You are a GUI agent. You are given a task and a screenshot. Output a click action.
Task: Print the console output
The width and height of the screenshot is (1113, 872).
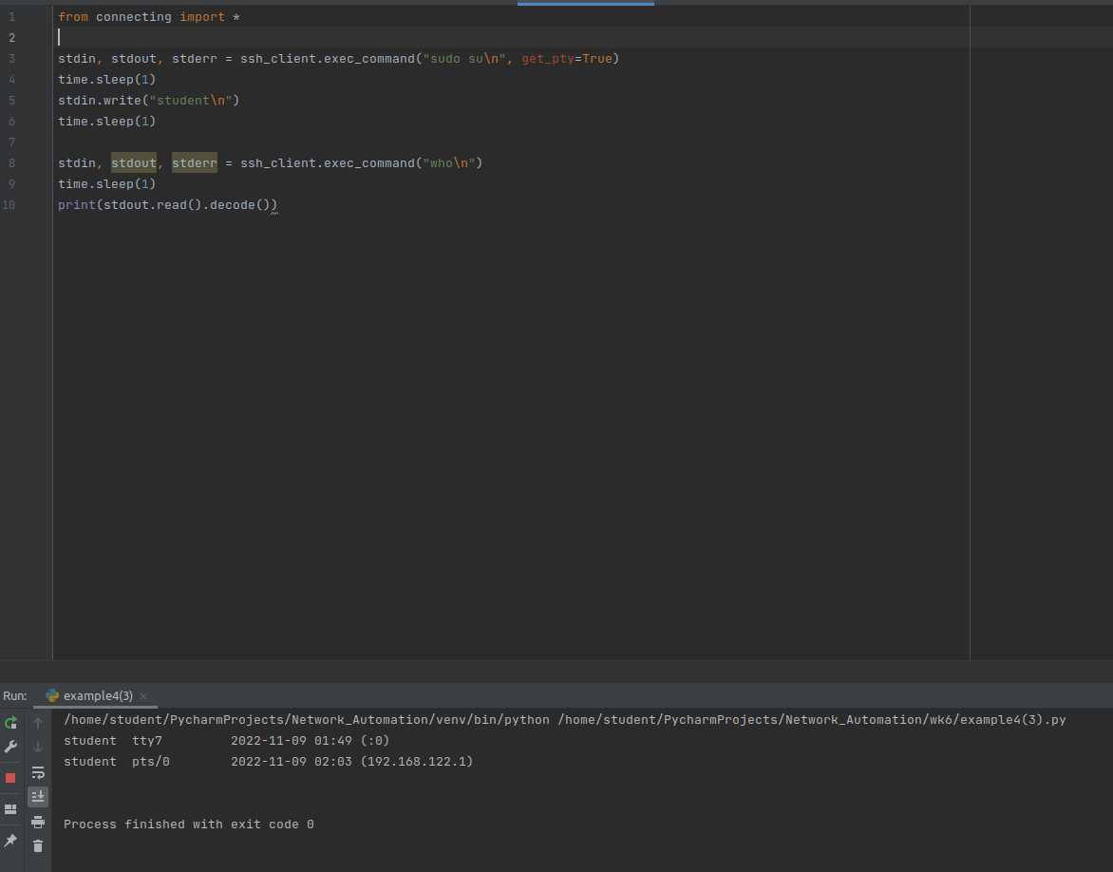(x=38, y=823)
